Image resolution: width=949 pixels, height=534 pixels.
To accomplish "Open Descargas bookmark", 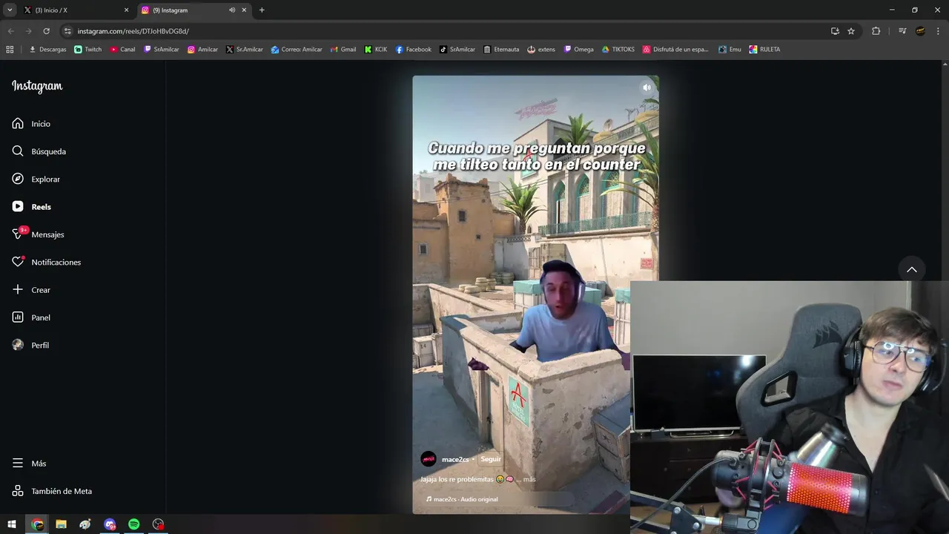I will pyautogui.click(x=47, y=50).
